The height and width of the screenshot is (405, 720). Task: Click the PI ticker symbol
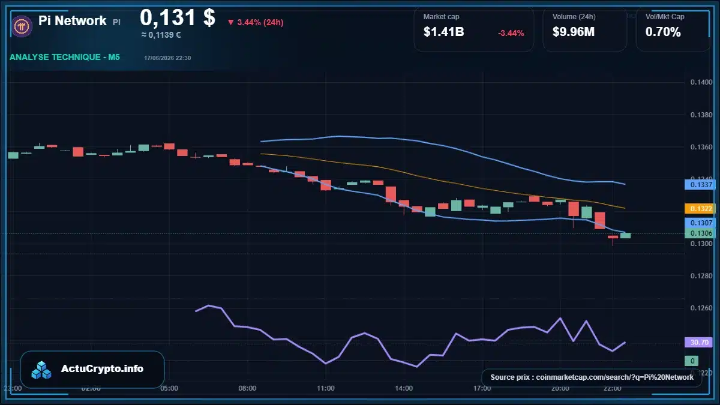116,22
